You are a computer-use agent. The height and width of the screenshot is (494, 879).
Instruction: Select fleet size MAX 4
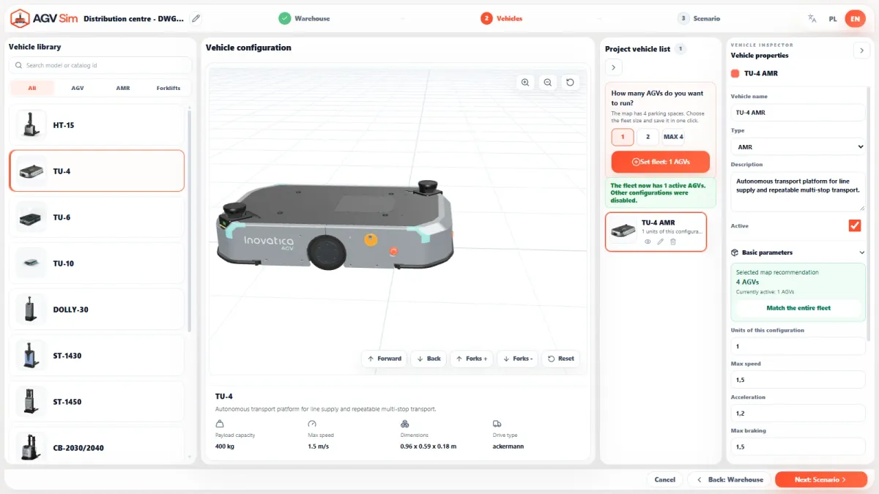pos(674,137)
